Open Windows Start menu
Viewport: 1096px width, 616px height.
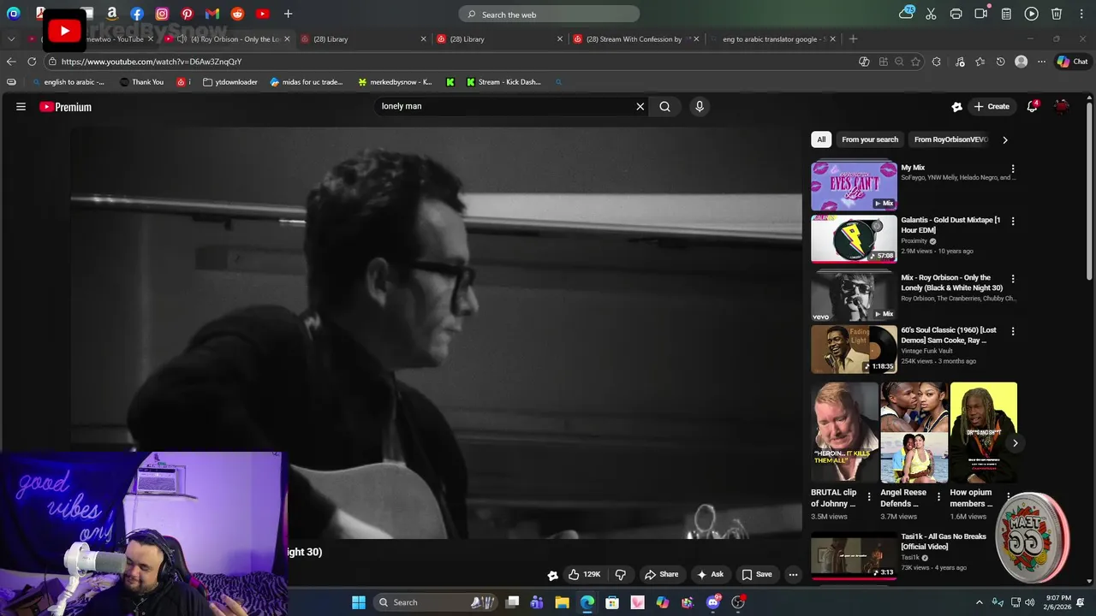(359, 602)
